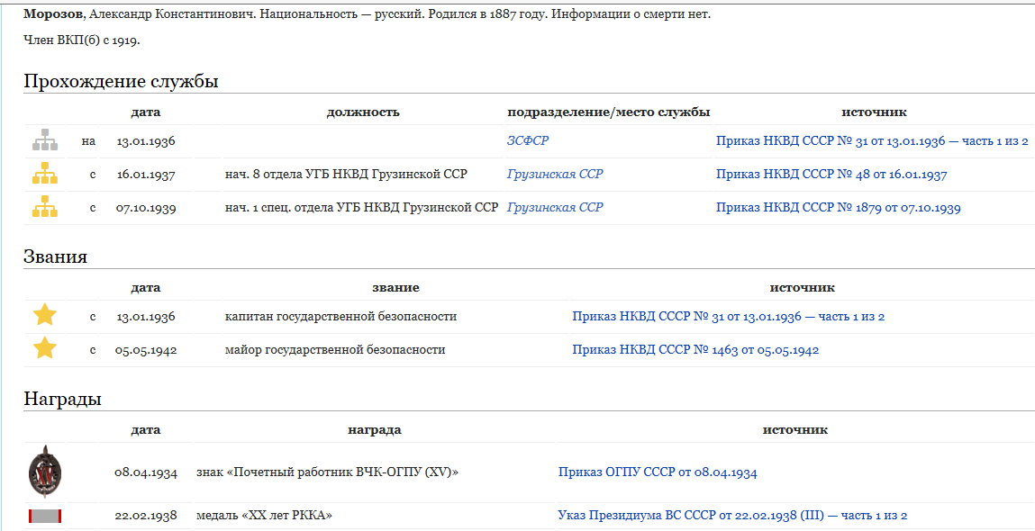Open Приказ НКВД СССР № 1463 source
The width and height of the screenshot is (1035, 531).
tap(695, 349)
